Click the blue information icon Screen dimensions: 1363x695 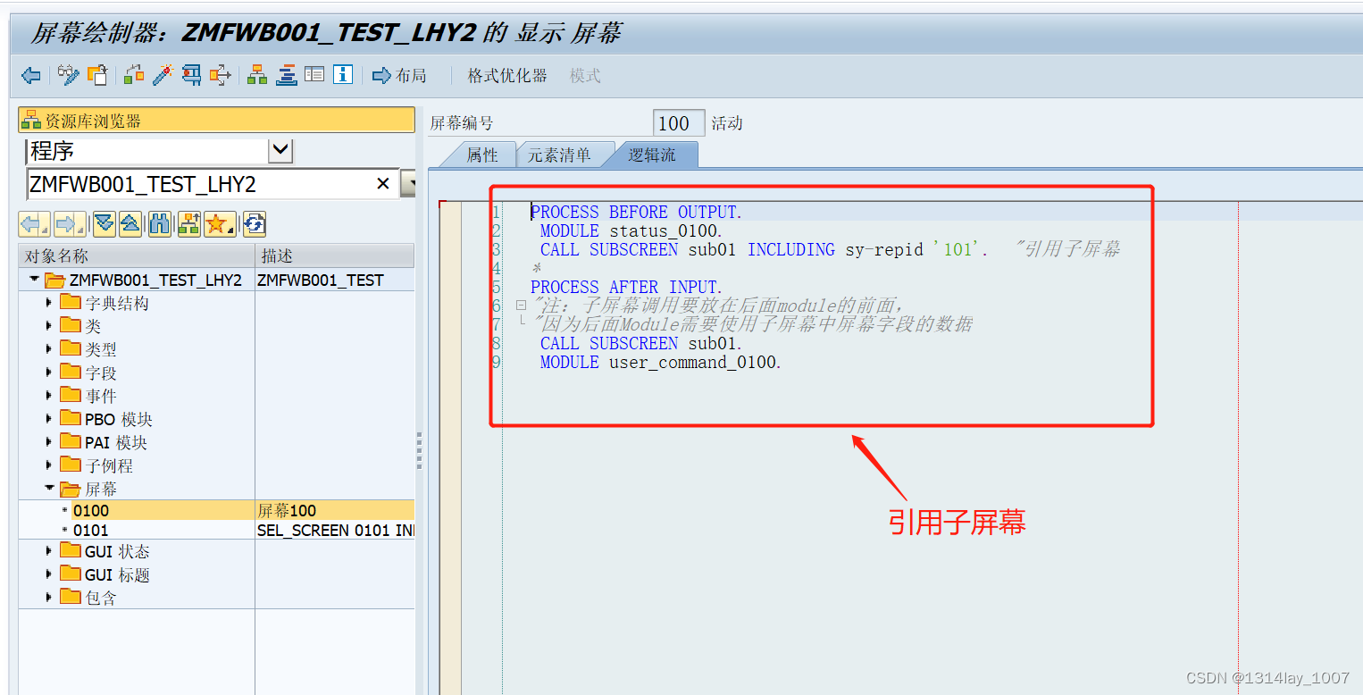[x=343, y=75]
